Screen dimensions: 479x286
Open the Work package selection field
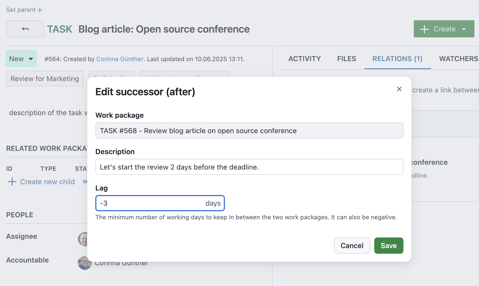(x=249, y=131)
